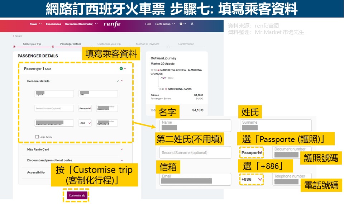Screen dimensions: 344x204
Task: Select the Passenger details step
Action: pos(71,44)
